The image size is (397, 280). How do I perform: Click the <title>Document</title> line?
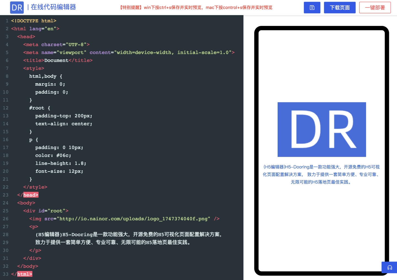[58, 60]
